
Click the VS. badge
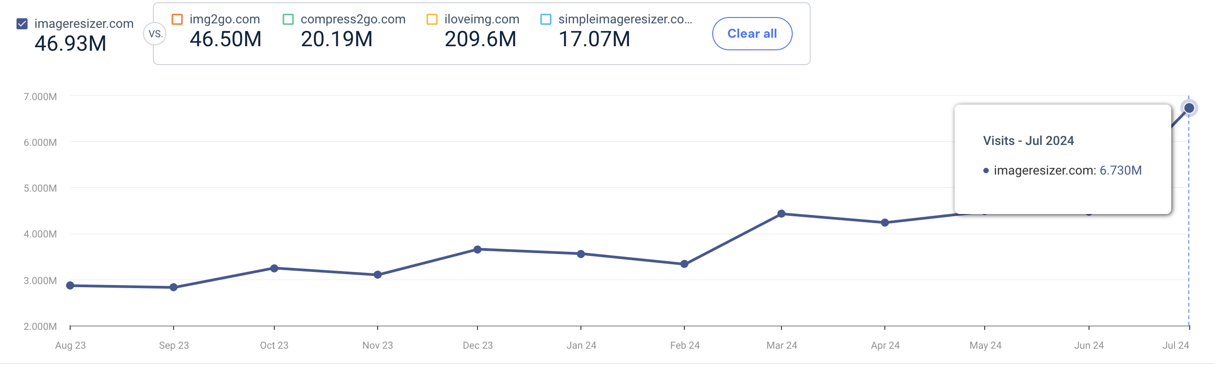tap(155, 34)
